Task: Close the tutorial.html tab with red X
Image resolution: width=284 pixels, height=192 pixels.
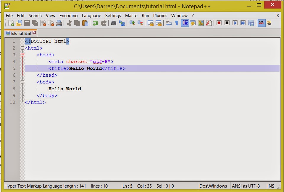Action: [34, 32]
